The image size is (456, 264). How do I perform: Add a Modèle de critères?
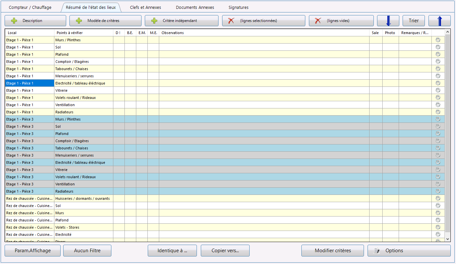point(105,21)
